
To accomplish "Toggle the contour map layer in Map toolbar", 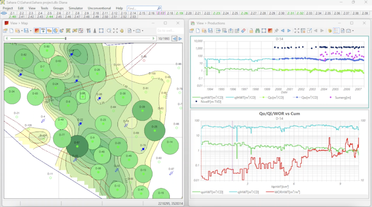I will tap(37, 30).
